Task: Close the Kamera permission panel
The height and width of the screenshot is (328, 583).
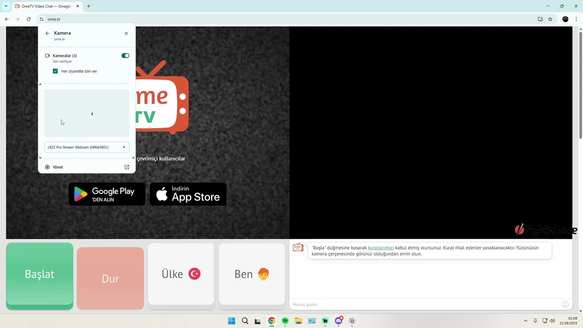Action: click(x=126, y=33)
